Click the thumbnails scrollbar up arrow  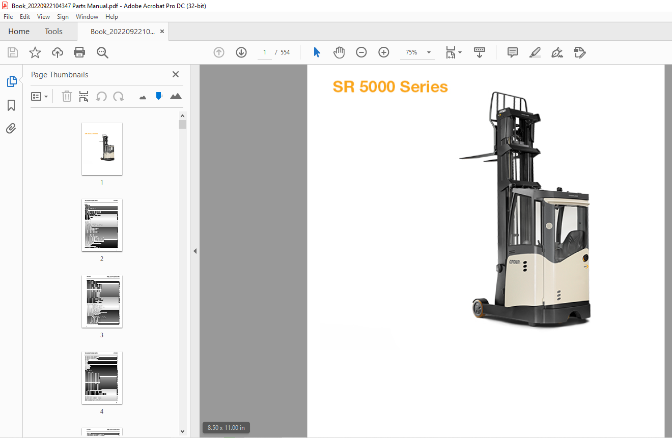pos(183,115)
